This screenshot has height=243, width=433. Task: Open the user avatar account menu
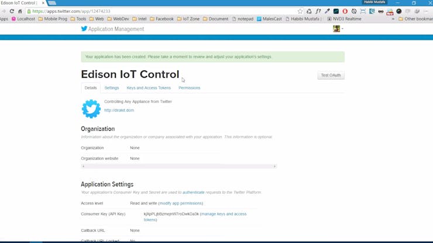point(338,29)
